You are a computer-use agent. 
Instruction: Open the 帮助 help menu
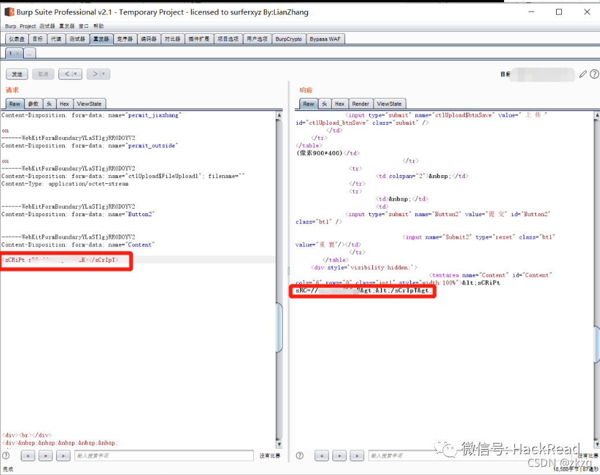click(98, 26)
